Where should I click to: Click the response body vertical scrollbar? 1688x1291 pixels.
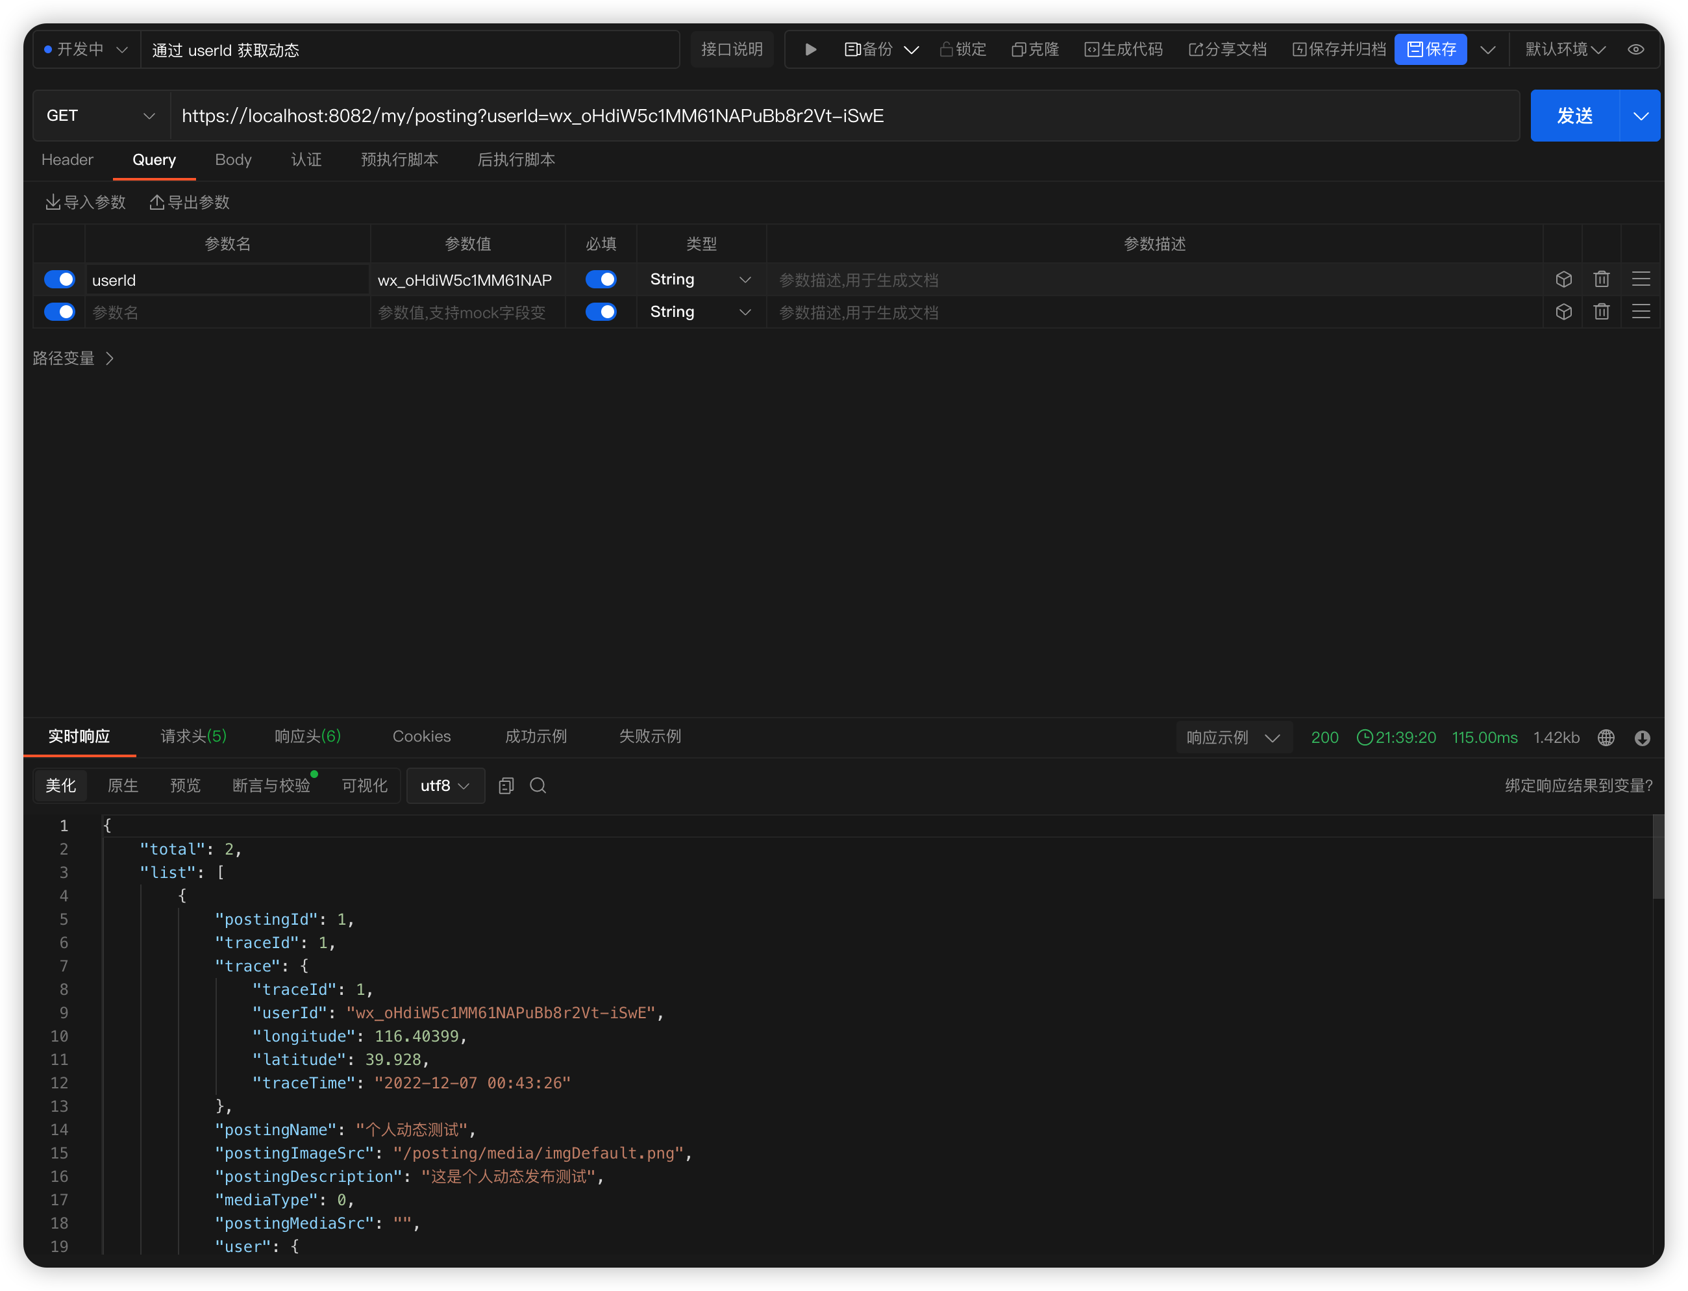coord(1657,857)
